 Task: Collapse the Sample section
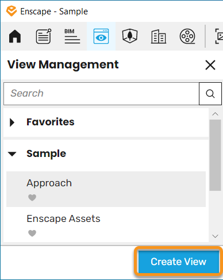click(x=12, y=154)
